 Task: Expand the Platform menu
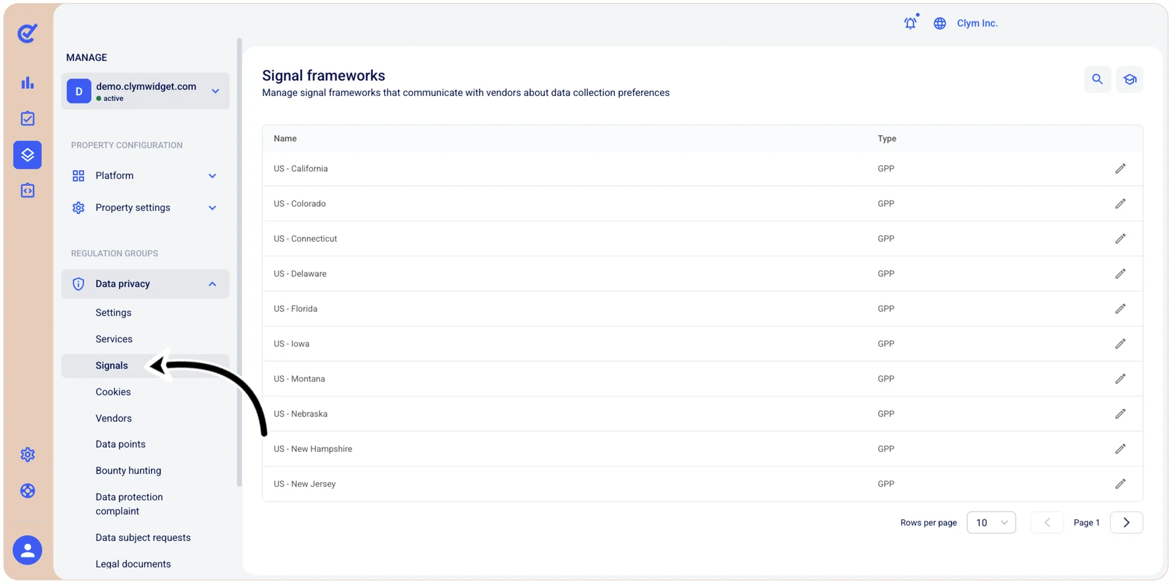146,176
